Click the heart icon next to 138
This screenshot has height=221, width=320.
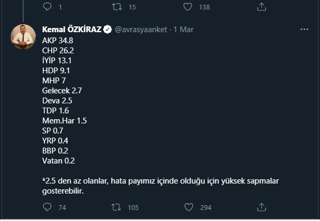pyautogui.click(x=187, y=7)
